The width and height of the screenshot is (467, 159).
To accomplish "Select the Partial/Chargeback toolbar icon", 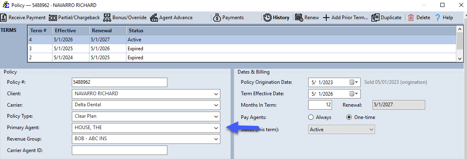I will click(x=53, y=18).
